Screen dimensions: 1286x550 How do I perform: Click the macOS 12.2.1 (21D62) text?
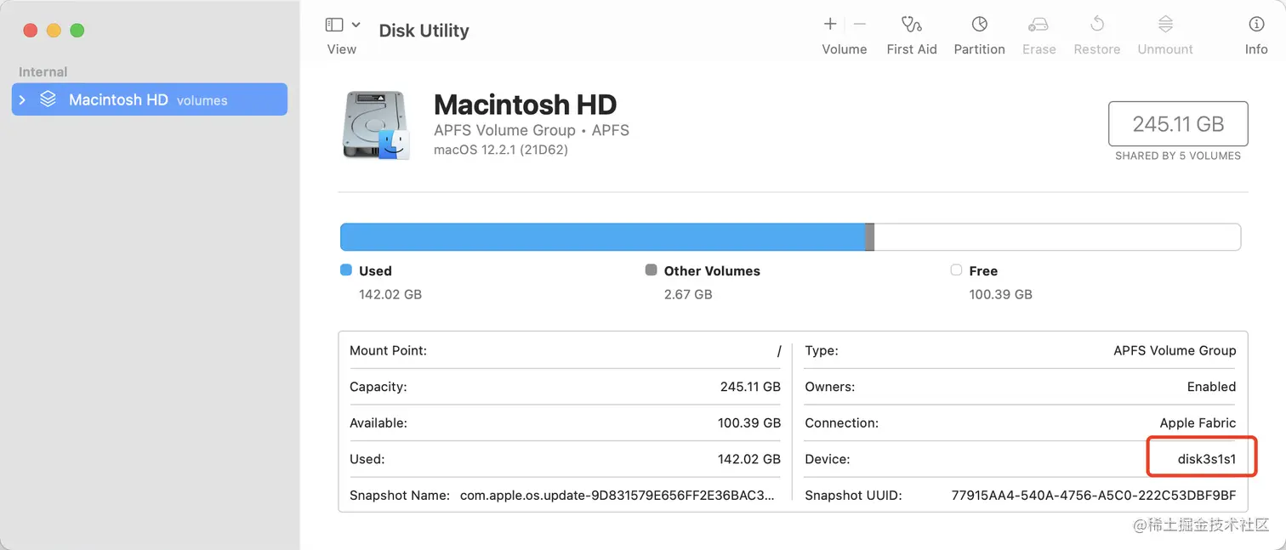point(501,150)
